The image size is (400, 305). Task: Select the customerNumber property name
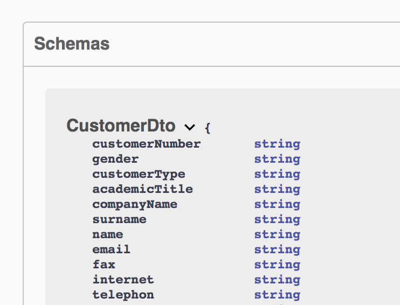147,144
